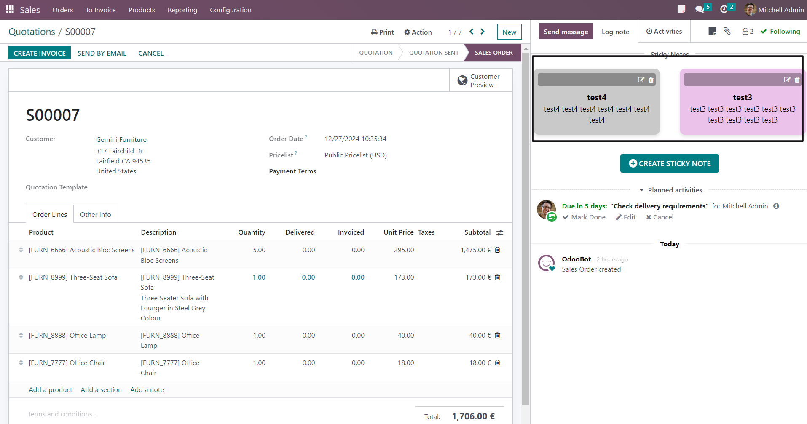Delete the test4 sticky note
Viewport: 807px width, 424px height.
pos(651,80)
